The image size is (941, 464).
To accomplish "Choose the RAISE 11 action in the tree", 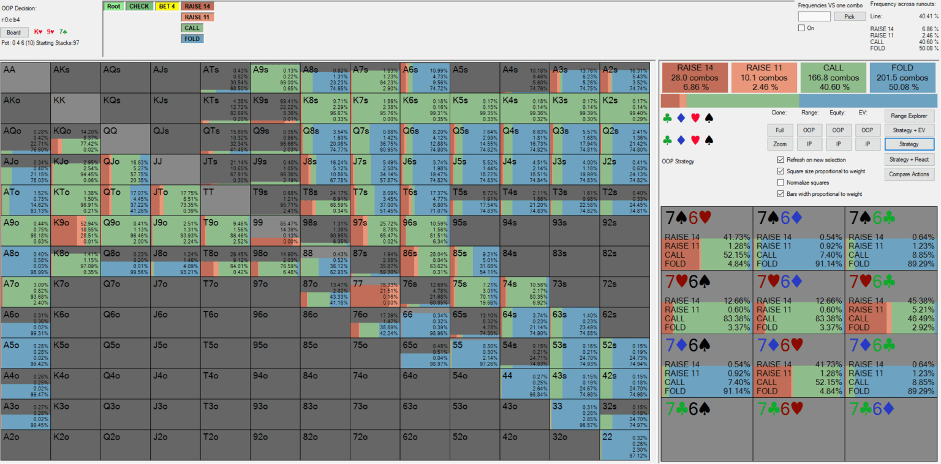I will coord(197,17).
